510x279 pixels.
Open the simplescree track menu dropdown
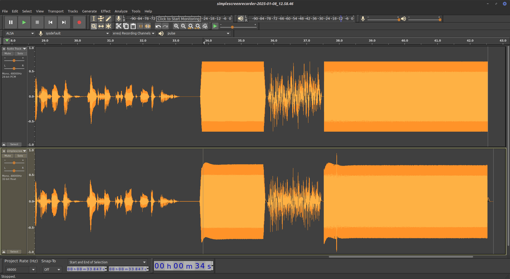pyautogui.click(x=16, y=151)
